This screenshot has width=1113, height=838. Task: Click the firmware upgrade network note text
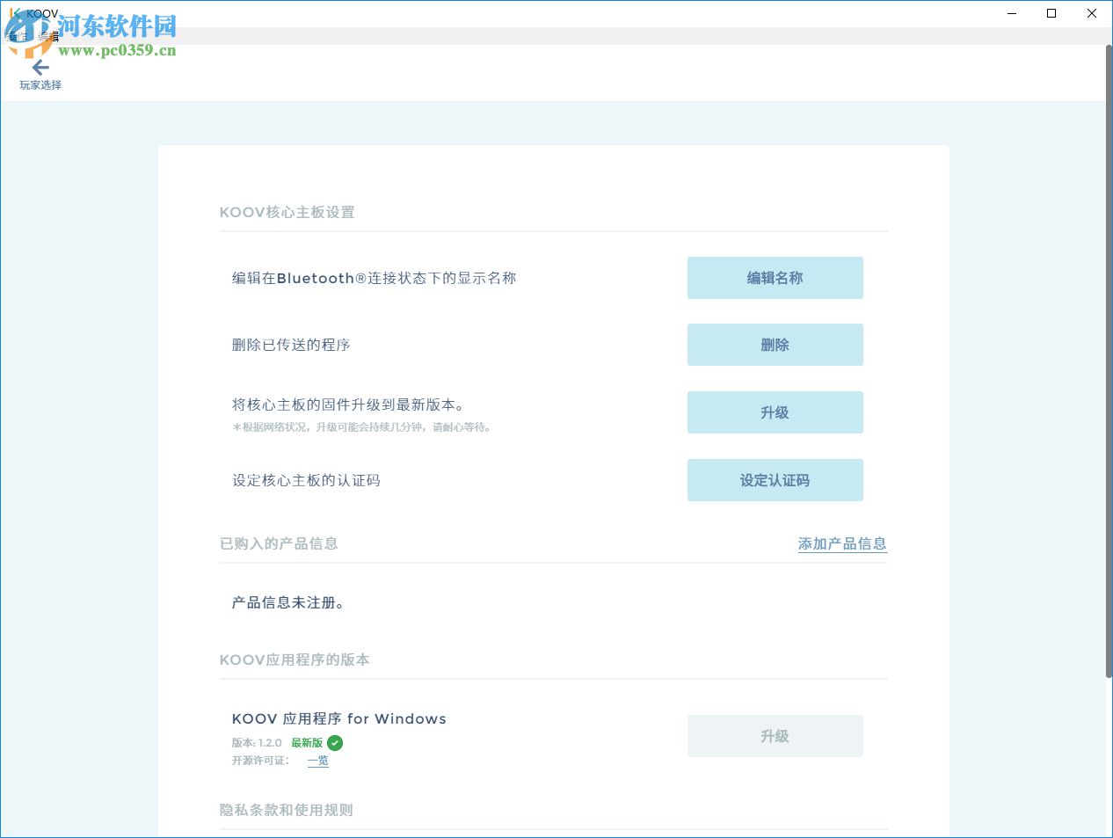point(361,427)
